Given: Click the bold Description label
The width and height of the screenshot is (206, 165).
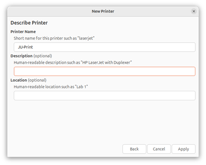Looking at the screenshot, I should (x=22, y=56).
